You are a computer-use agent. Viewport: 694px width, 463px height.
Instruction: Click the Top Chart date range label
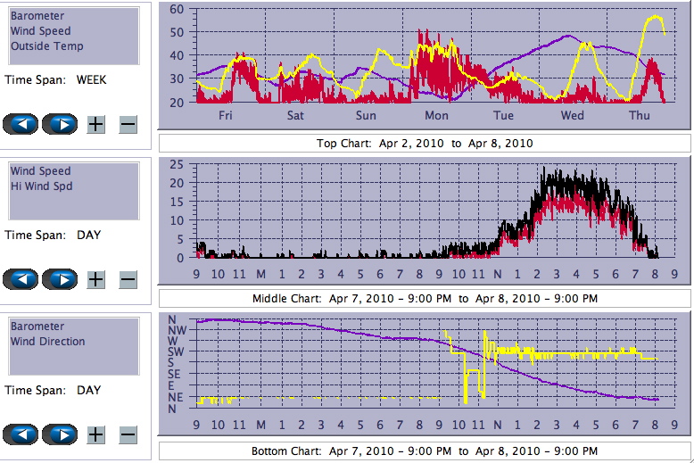click(x=425, y=144)
